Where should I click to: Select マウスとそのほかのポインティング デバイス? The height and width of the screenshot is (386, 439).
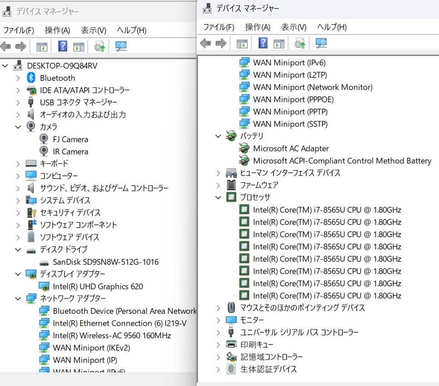tap(303, 308)
